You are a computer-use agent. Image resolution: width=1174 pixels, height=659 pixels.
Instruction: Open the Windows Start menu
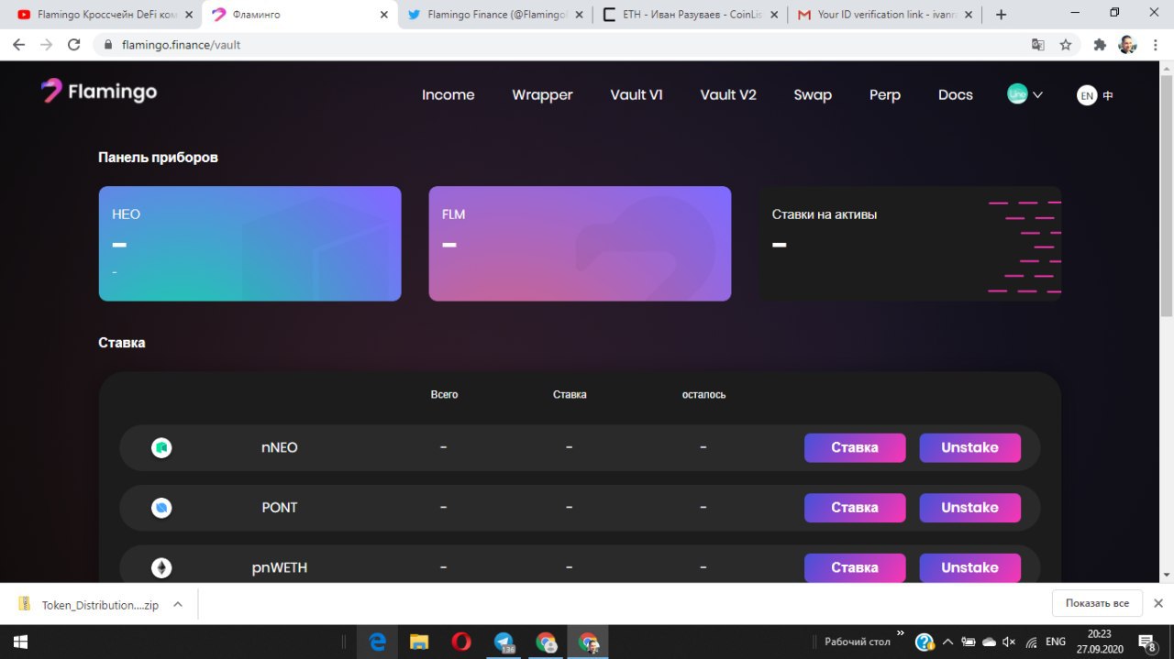(x=18, y=642)
